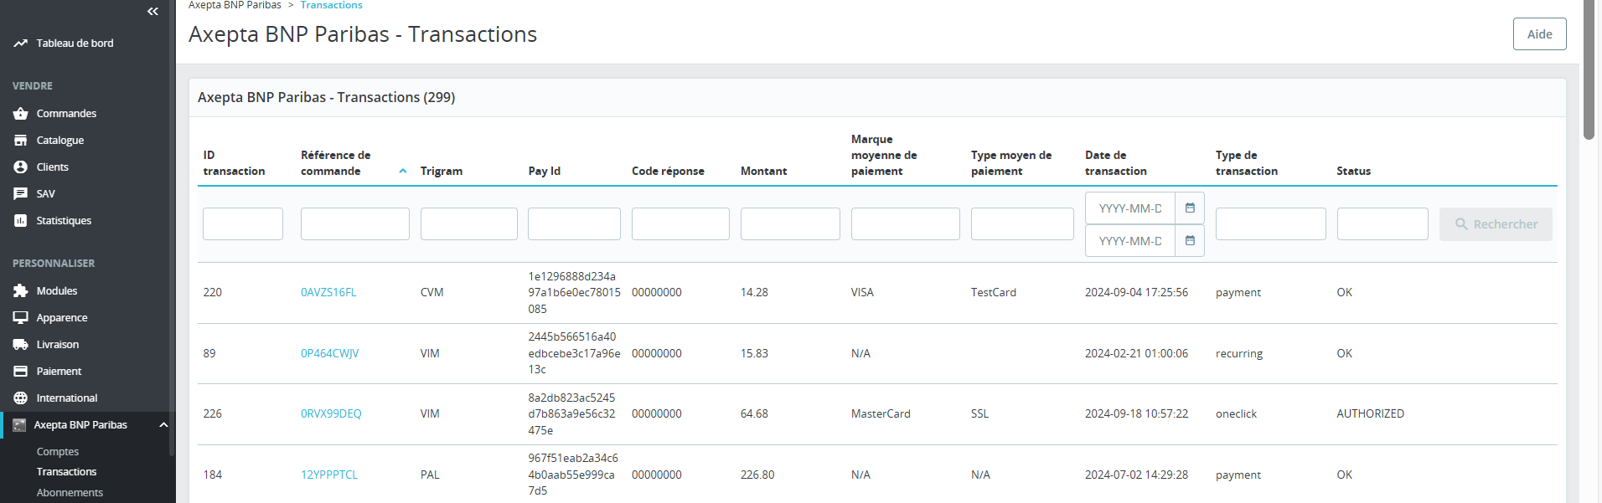Click the Aide help button
This screenshot has width=1602, height=503.
(x=1539, y=34)
